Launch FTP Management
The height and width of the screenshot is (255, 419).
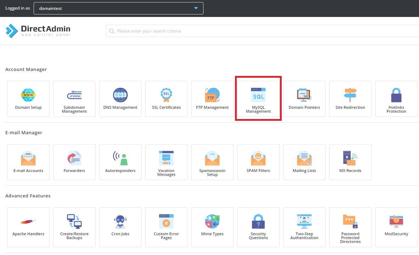212,99
